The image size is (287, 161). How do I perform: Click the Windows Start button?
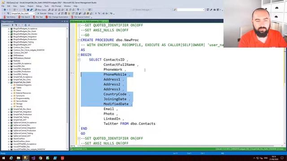[x=4, y=158]
